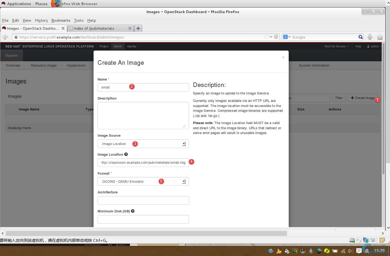Click the Filter button
390x256 pixels.
339,98
